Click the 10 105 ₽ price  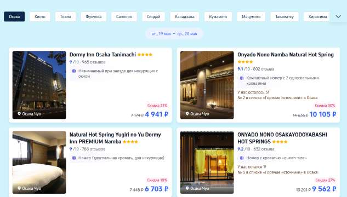pyautogui.click(x=323, y=114)
